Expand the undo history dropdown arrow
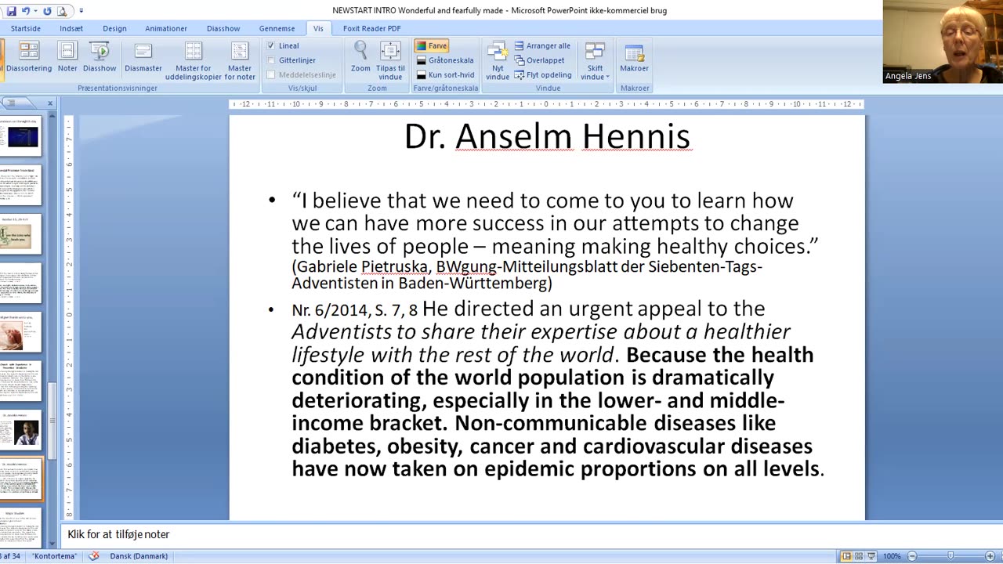The width and height of the screenshot is (1003, 564). [x=35, y=11]
